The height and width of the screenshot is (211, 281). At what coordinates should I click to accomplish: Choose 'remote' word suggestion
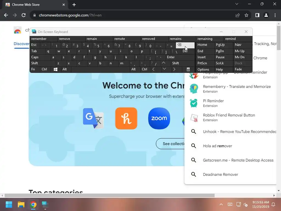click(x=127, y=39)
